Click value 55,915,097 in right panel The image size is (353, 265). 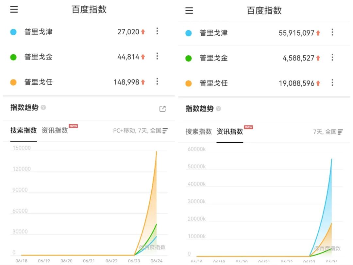click(x=296, y=33)
